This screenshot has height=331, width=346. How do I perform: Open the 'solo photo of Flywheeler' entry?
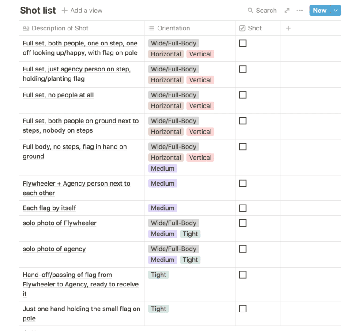[x=60, y=223]
